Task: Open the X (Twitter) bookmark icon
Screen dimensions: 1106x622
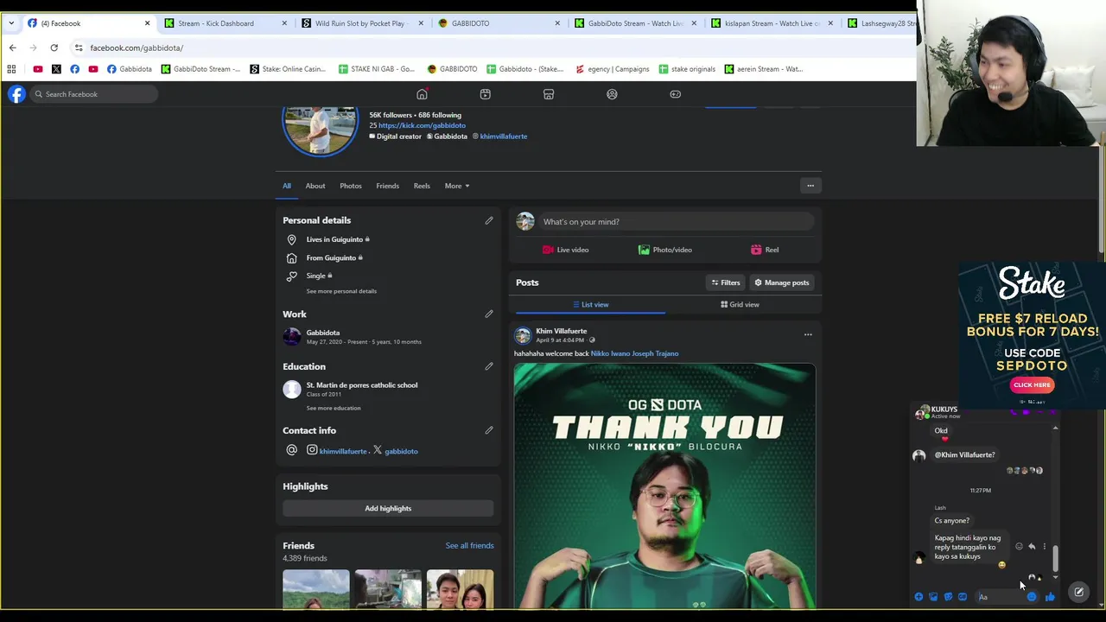Action: tap(56, 69)
